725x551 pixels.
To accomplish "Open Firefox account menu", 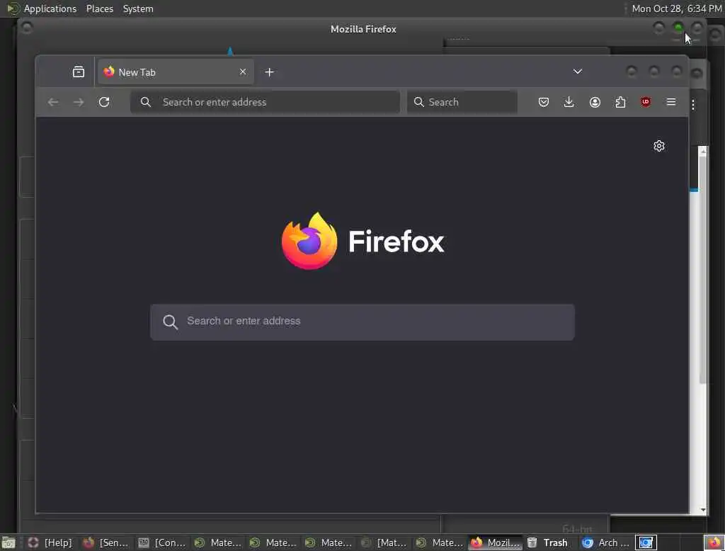I will pos(595,102).
